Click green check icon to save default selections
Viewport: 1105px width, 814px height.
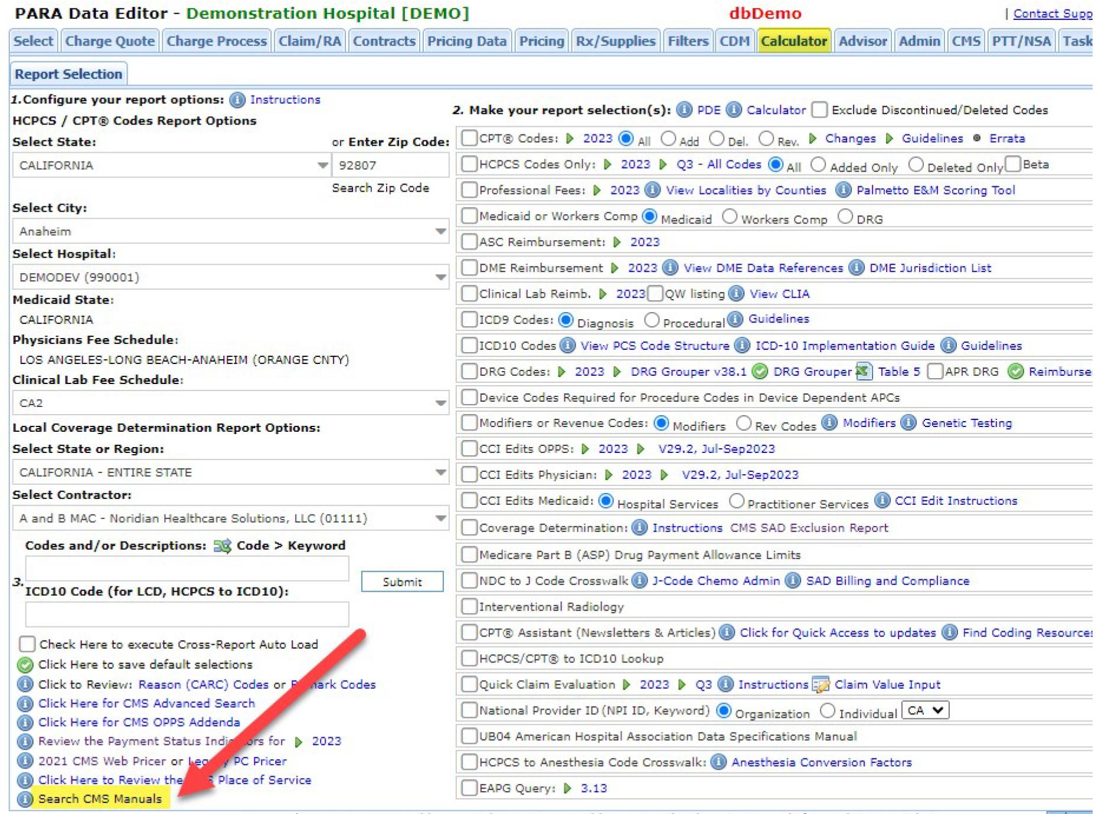[25, 665]
